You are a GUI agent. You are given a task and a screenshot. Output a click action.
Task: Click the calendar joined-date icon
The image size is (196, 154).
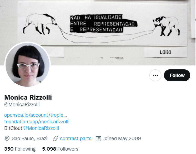click(x=98, y=138)
